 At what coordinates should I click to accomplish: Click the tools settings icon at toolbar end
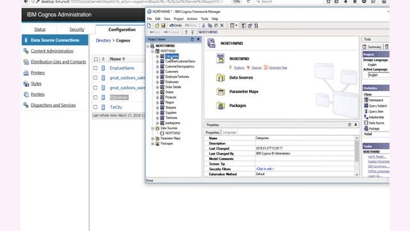click(256, 26)
